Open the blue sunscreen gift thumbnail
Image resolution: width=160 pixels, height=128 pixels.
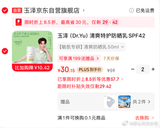[x=124, y=102]
